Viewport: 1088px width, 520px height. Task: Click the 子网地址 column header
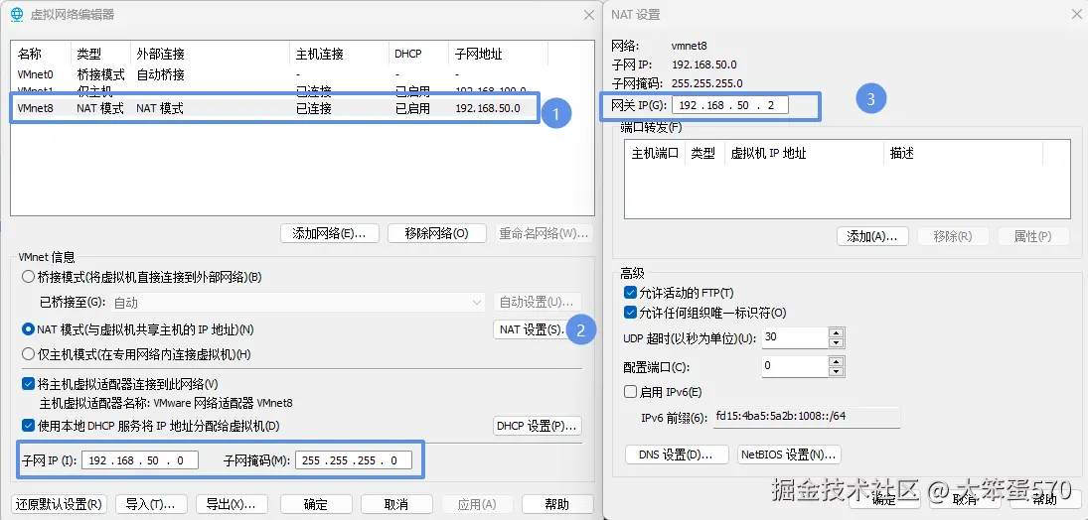pyautogui.click(x=498, y=54)
